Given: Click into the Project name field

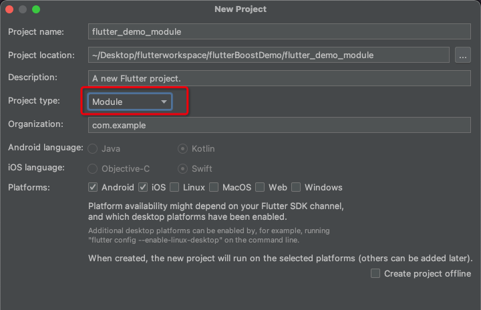Looking at the screenshot, I should pos(279,31).
